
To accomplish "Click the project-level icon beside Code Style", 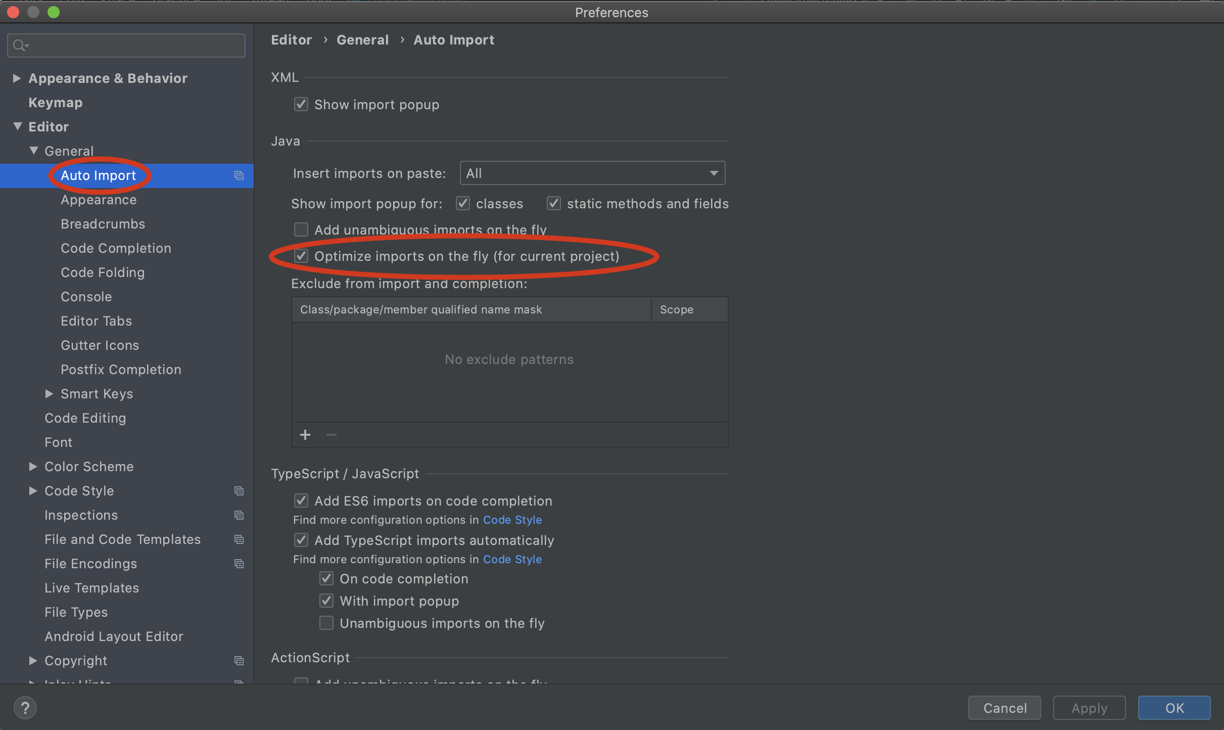I will coord(239,491).
